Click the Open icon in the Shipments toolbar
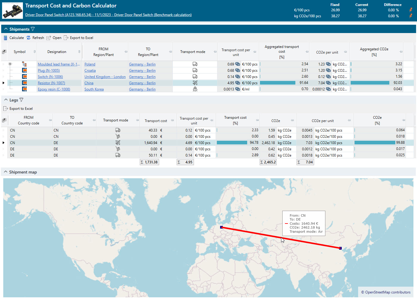Viewport: 417px width, 300px height. point(49,37)
